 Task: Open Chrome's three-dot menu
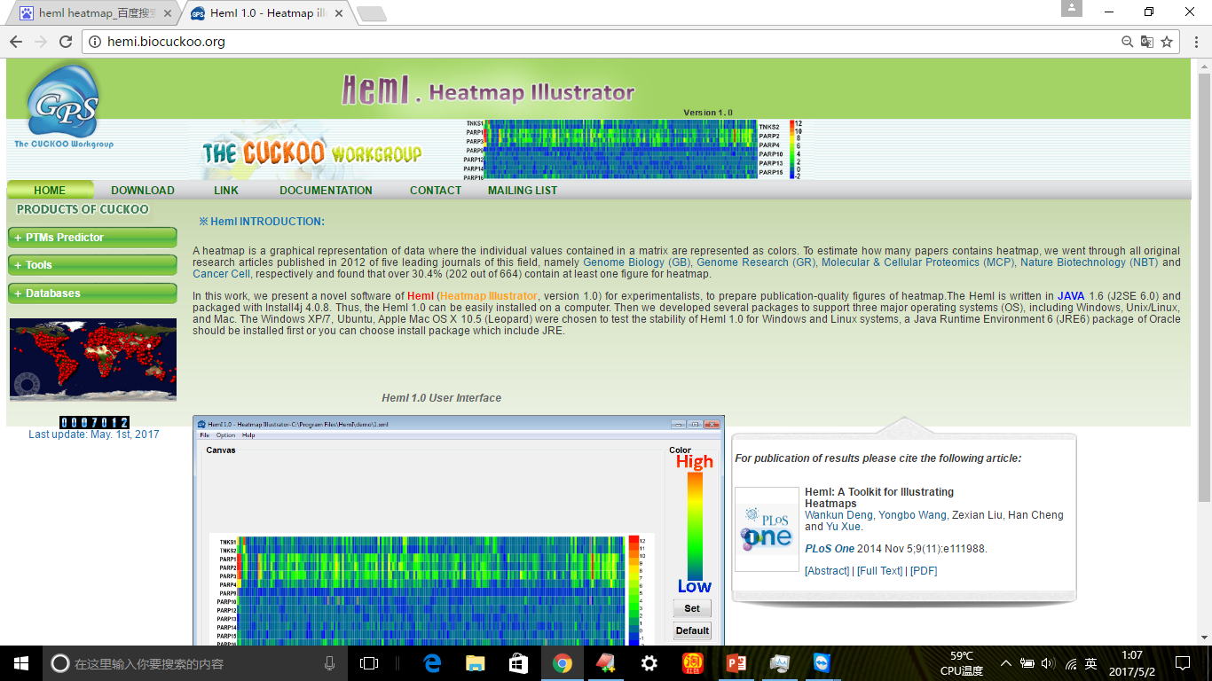point(1195,42)
